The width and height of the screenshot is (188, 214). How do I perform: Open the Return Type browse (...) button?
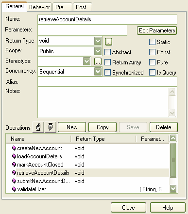point(108,42)
